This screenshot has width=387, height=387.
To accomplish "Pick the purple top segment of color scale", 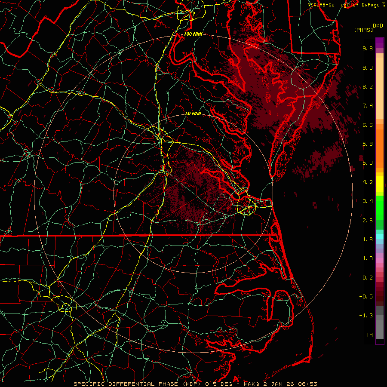I will click(x=380, y=43).
